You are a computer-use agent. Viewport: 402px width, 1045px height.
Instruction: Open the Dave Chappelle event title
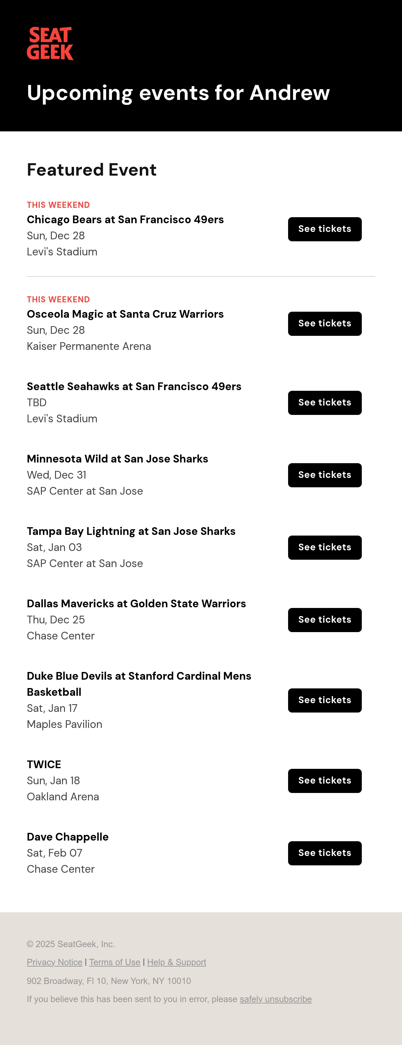coord(68,837)
